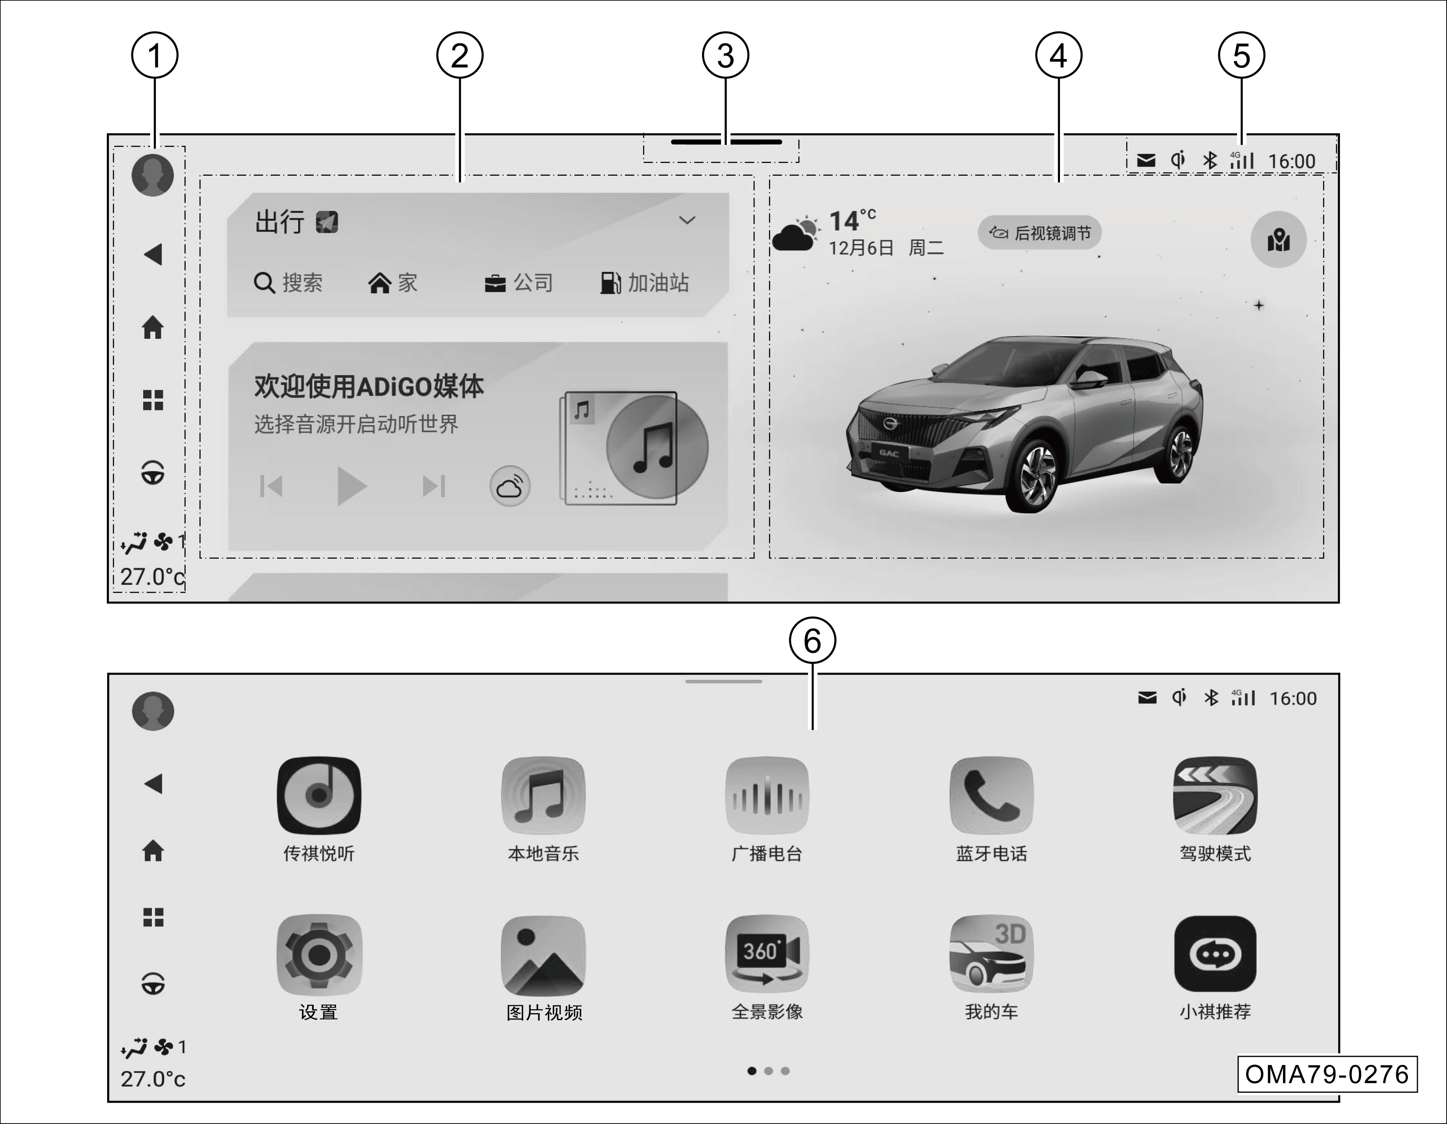Screen dimensions: 1447x1124
Task: Tap 16:00 clock in upper status bar
Action: click(x=1291, y=161)
